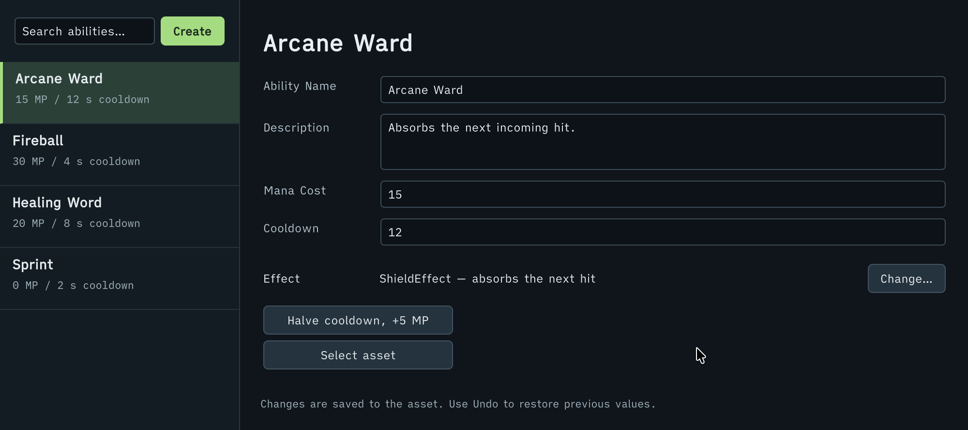Apply Halve cooldown, +5 MP
Image resolution: width=968 pixels, height=430 pixels.
pos(358,320)
